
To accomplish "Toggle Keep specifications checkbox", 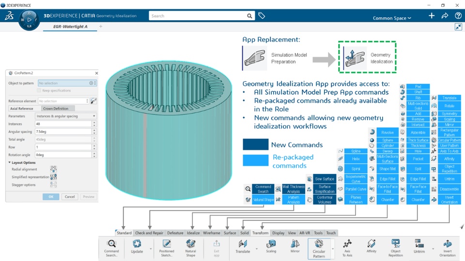I will pyautogui.click(x=39, y=90).
